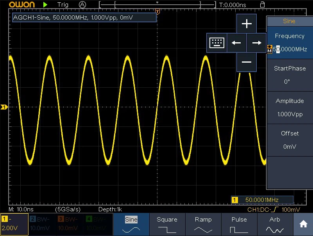Enable channel 3 display
This screenshot has height=236, width=313.
(x=70, y=224)
